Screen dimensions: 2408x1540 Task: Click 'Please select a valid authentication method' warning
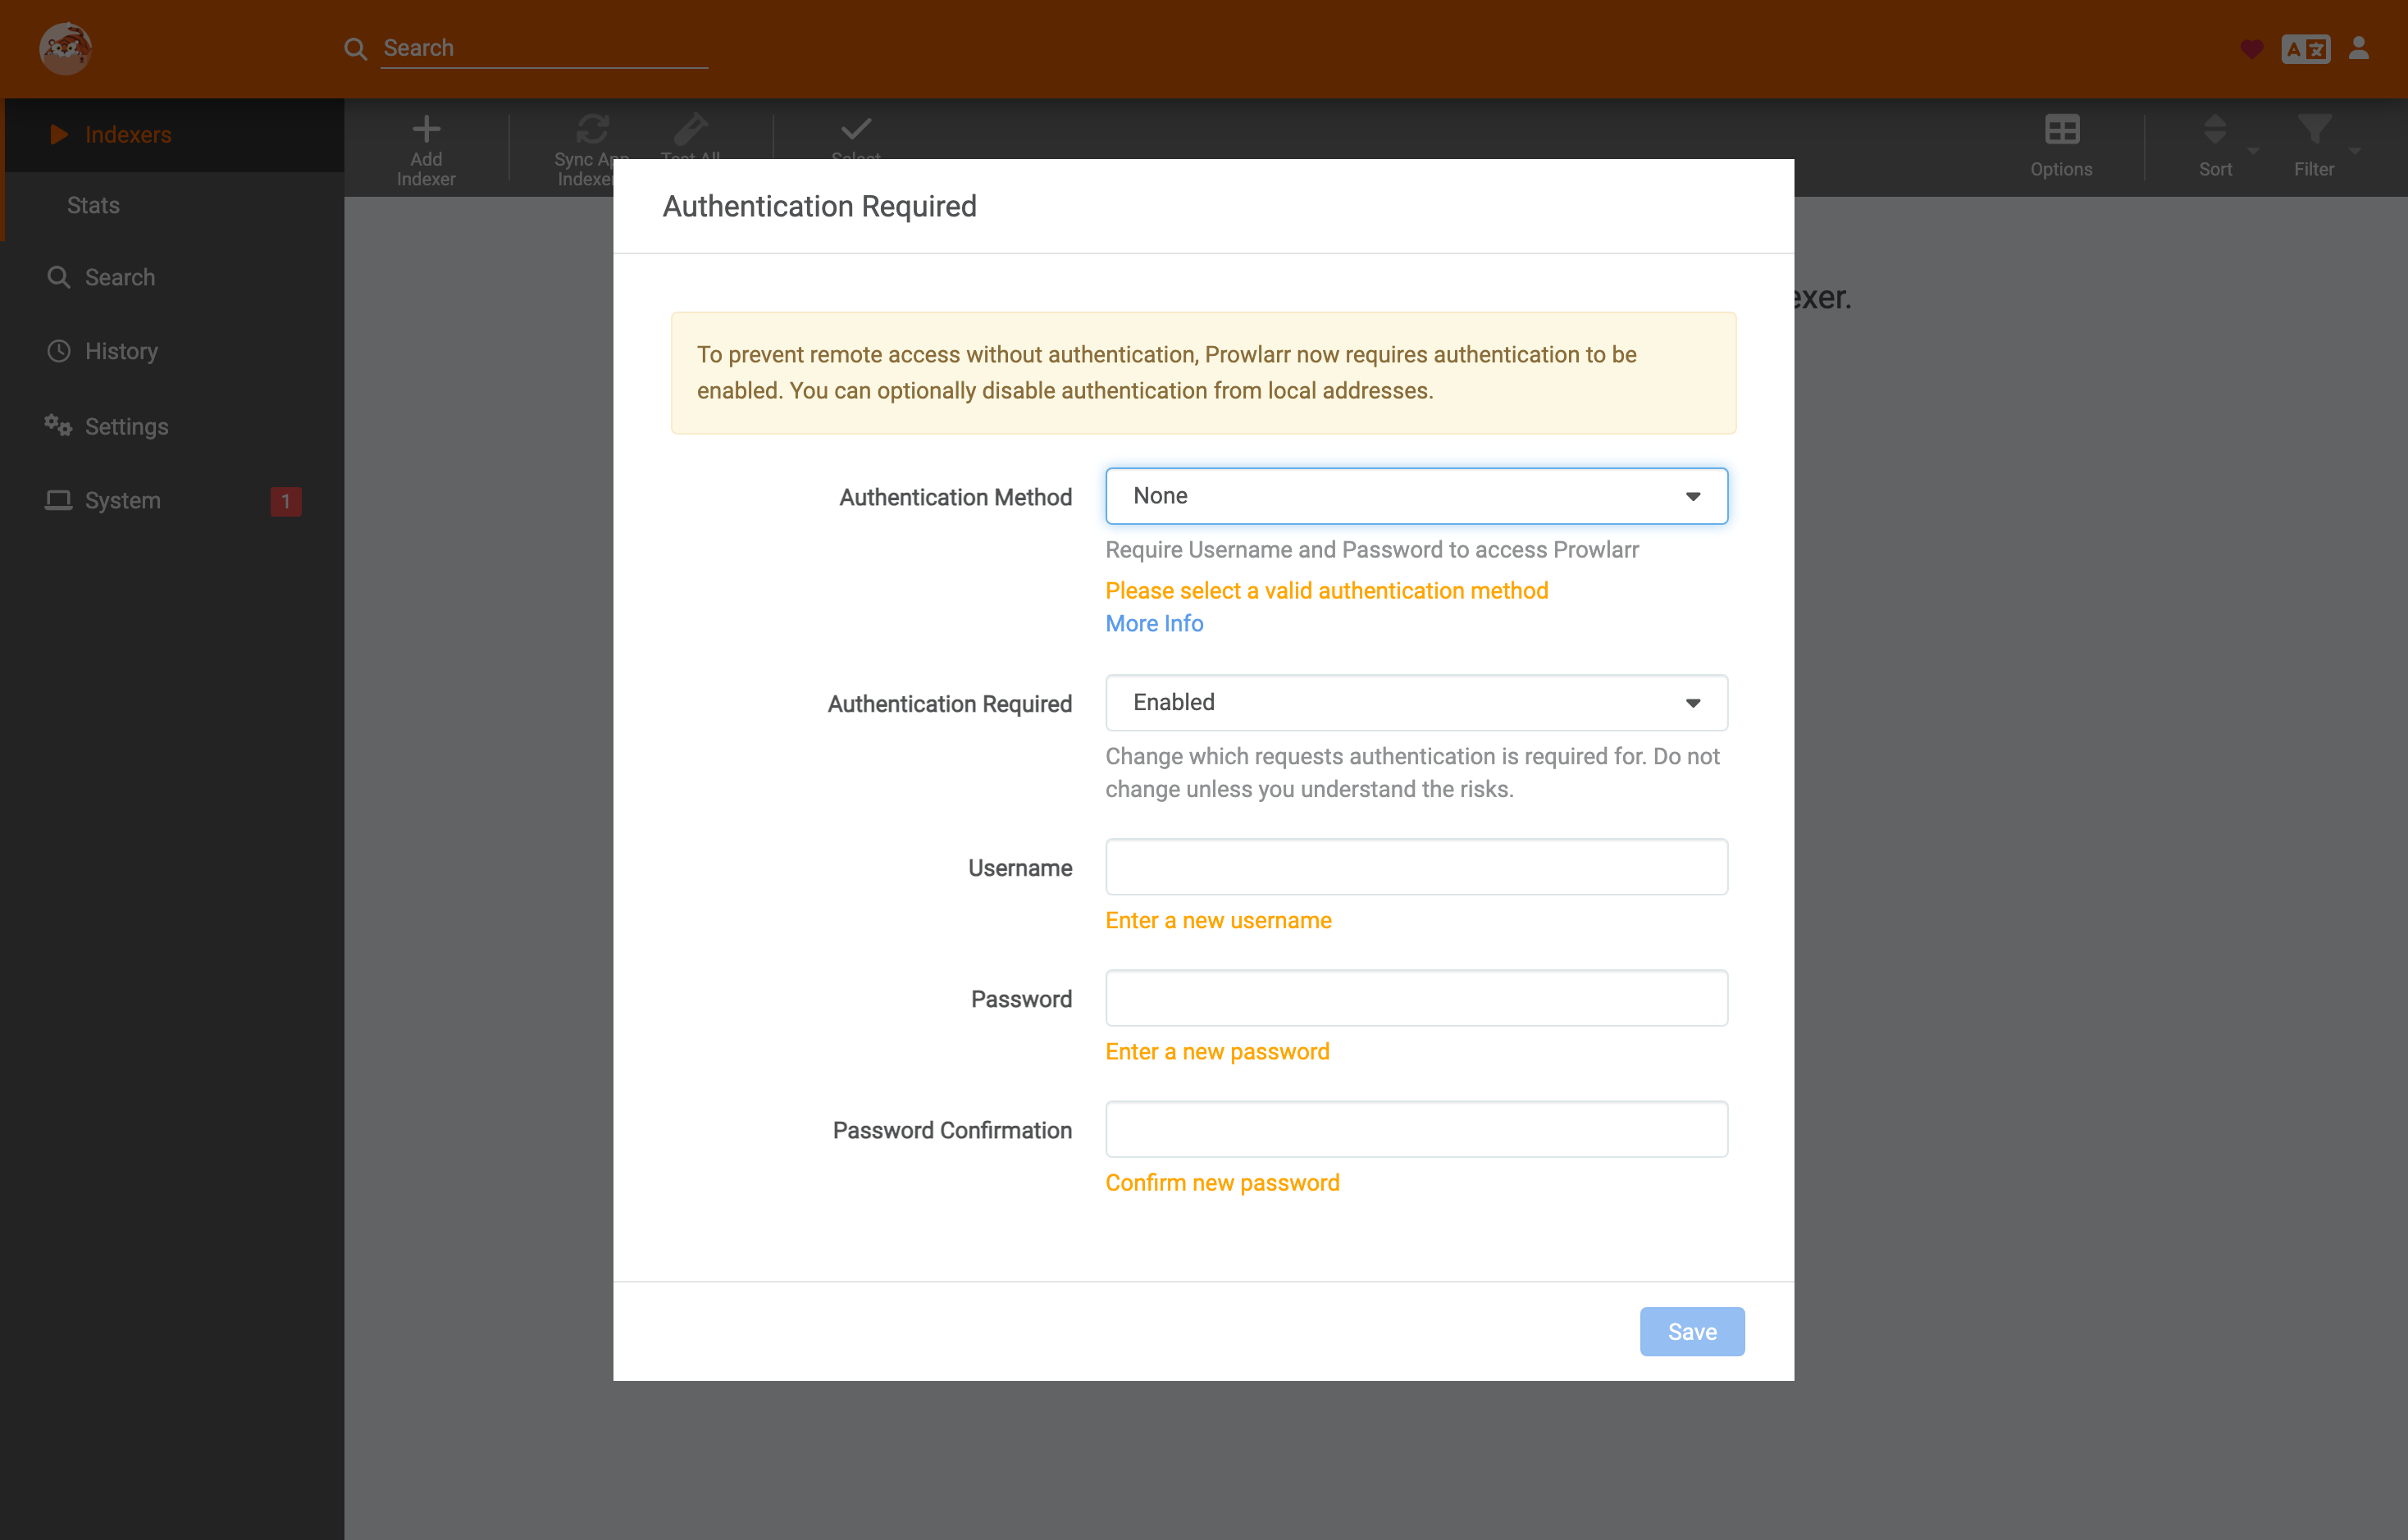click(1326, 590)
